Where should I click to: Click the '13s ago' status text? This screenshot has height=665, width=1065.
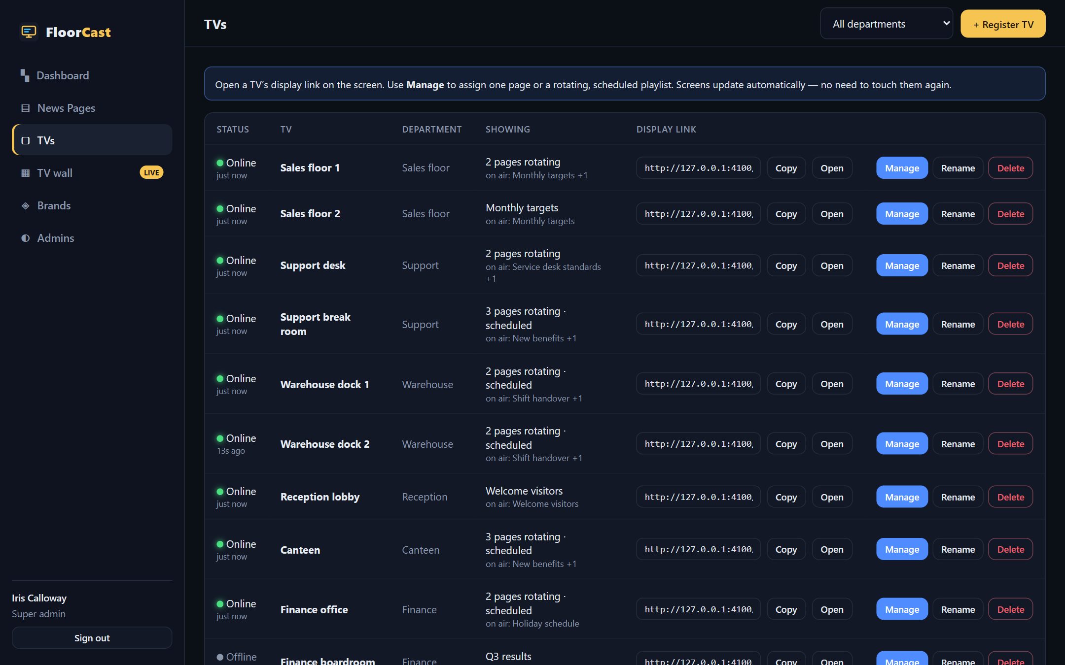coord(231,451)
